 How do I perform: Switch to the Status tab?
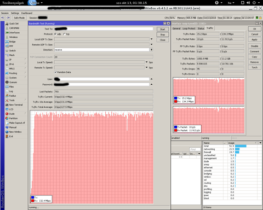(x=201, y=28)
